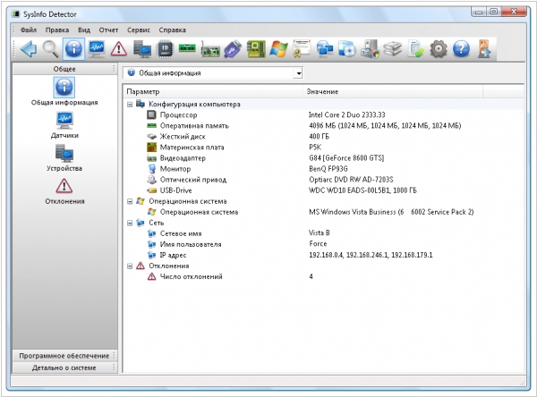Select the IP адрес row
This screenshot has height=397, width=537.
(324, 256)
